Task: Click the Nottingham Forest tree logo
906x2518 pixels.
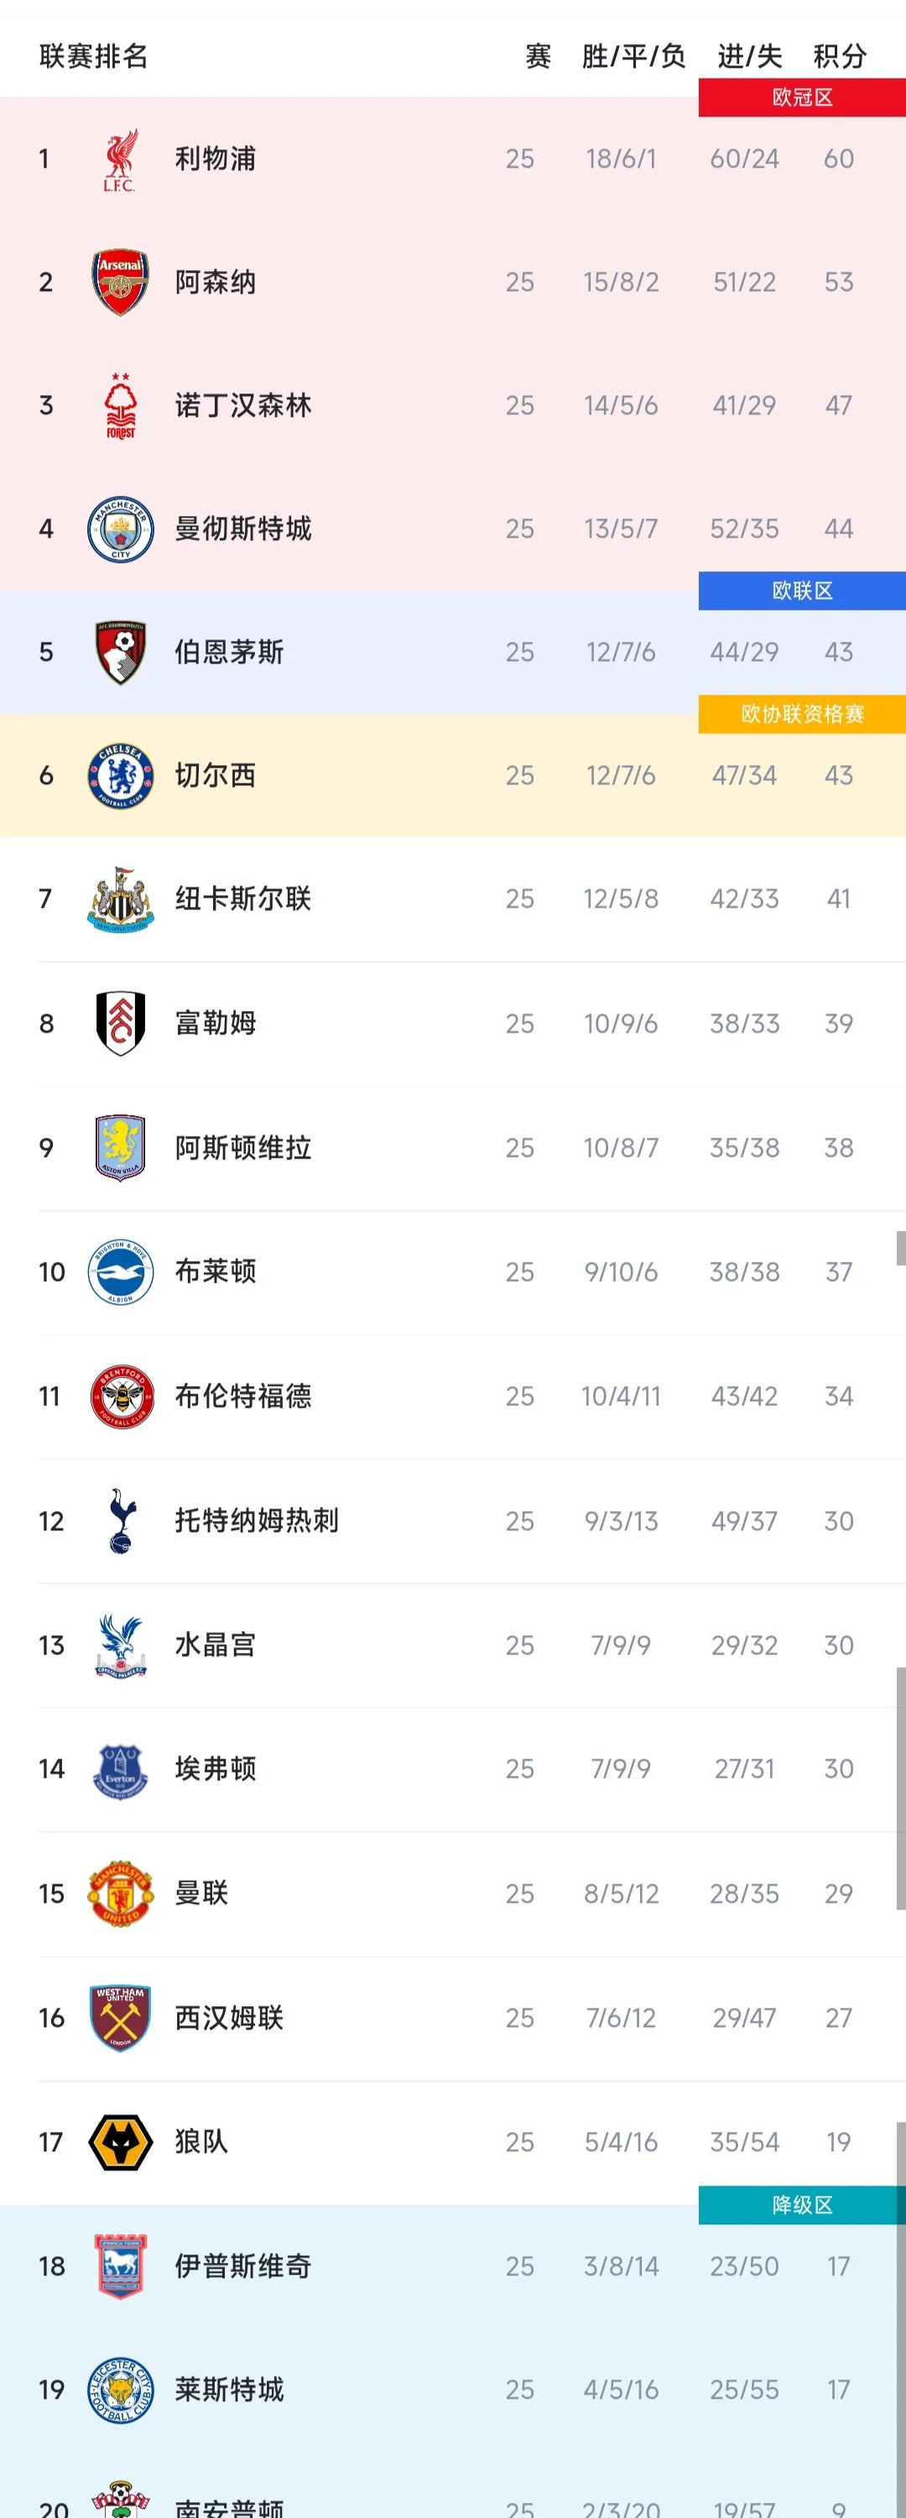Action: click(119, 405)
